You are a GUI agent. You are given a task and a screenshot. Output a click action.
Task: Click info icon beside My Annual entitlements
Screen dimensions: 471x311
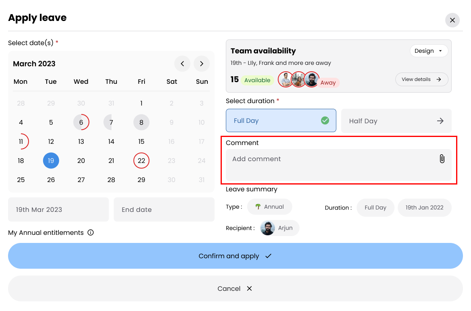[91, 232]
